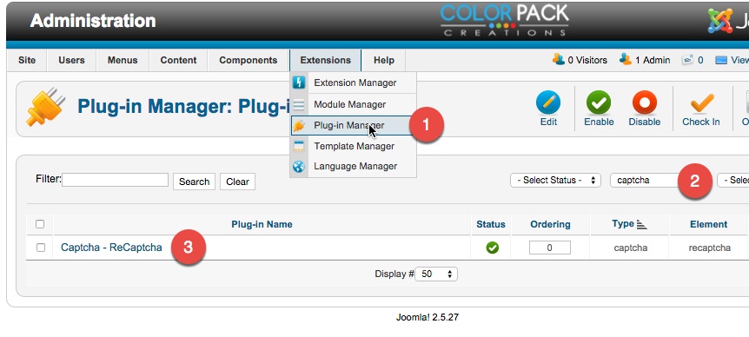Open the Help menu
The image size is (749, 337).
pyautogui.click(x=384, y=60)
